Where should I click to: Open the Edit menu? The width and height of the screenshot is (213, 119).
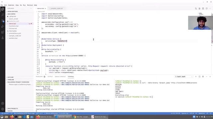click(5, 5)
